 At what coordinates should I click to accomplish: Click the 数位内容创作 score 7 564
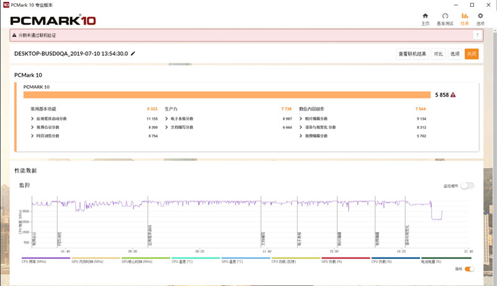click(421, 109)
